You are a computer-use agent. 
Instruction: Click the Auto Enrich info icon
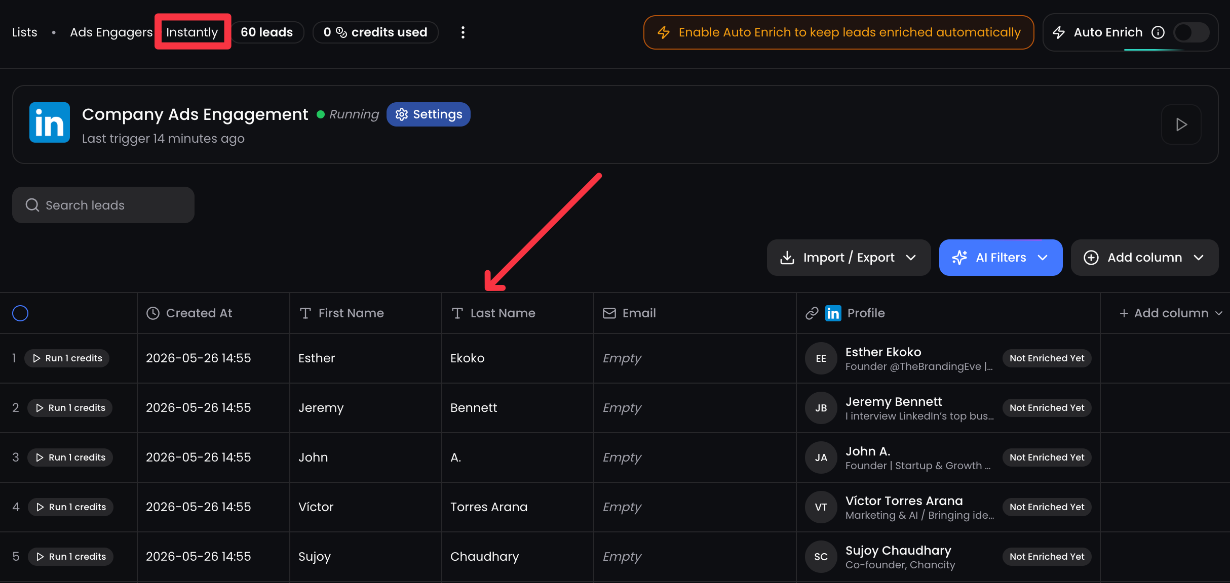click(x=1158, y=32)
